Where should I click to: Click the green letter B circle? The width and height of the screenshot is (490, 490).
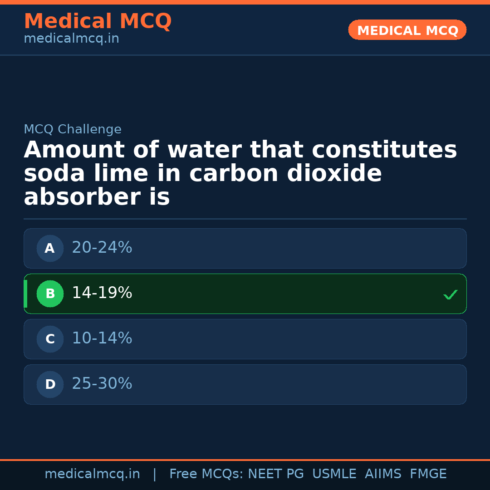pos(50,294)
